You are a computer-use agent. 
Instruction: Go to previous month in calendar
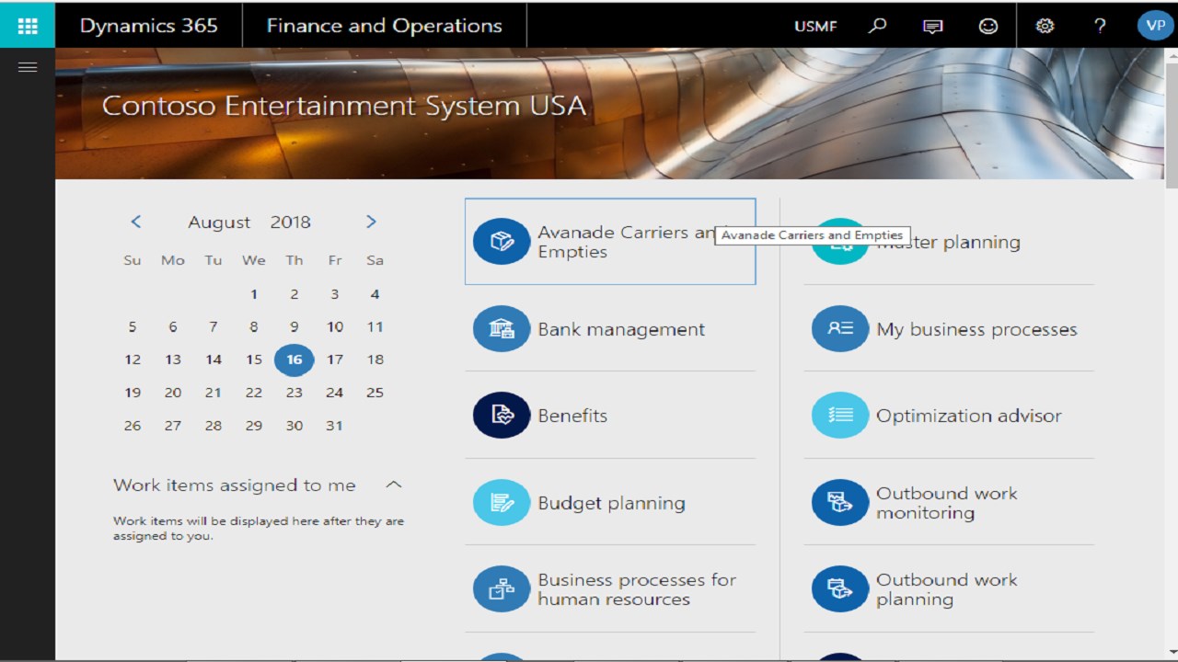click(136, 222)
